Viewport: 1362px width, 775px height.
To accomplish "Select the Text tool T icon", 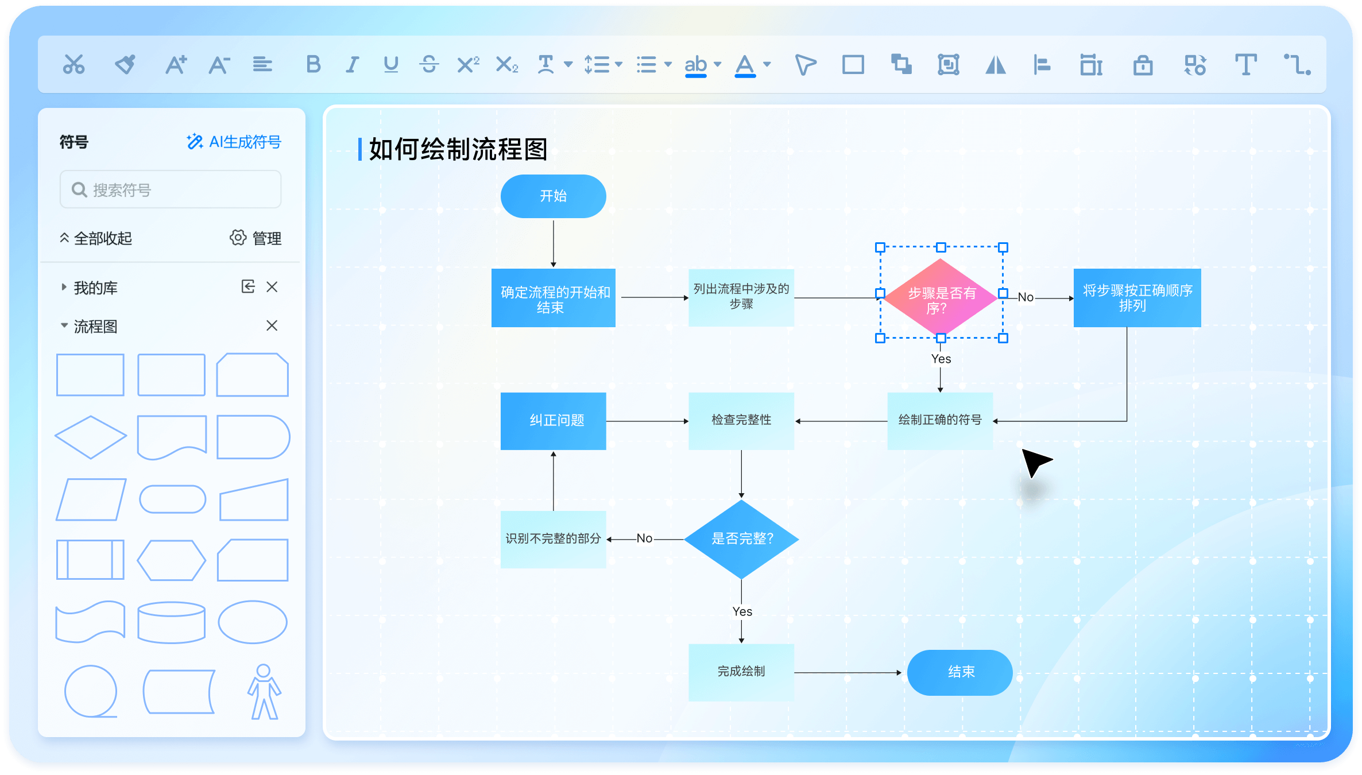I will 1245,64.
